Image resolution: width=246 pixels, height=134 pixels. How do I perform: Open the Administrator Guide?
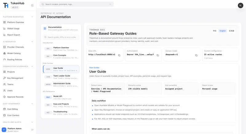point(61,85)
